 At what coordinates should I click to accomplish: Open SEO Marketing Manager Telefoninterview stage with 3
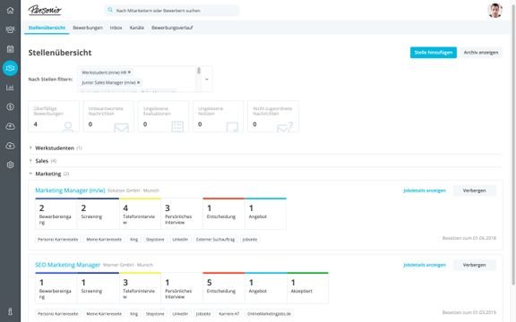pyautogui.click(x=140, y=288)
